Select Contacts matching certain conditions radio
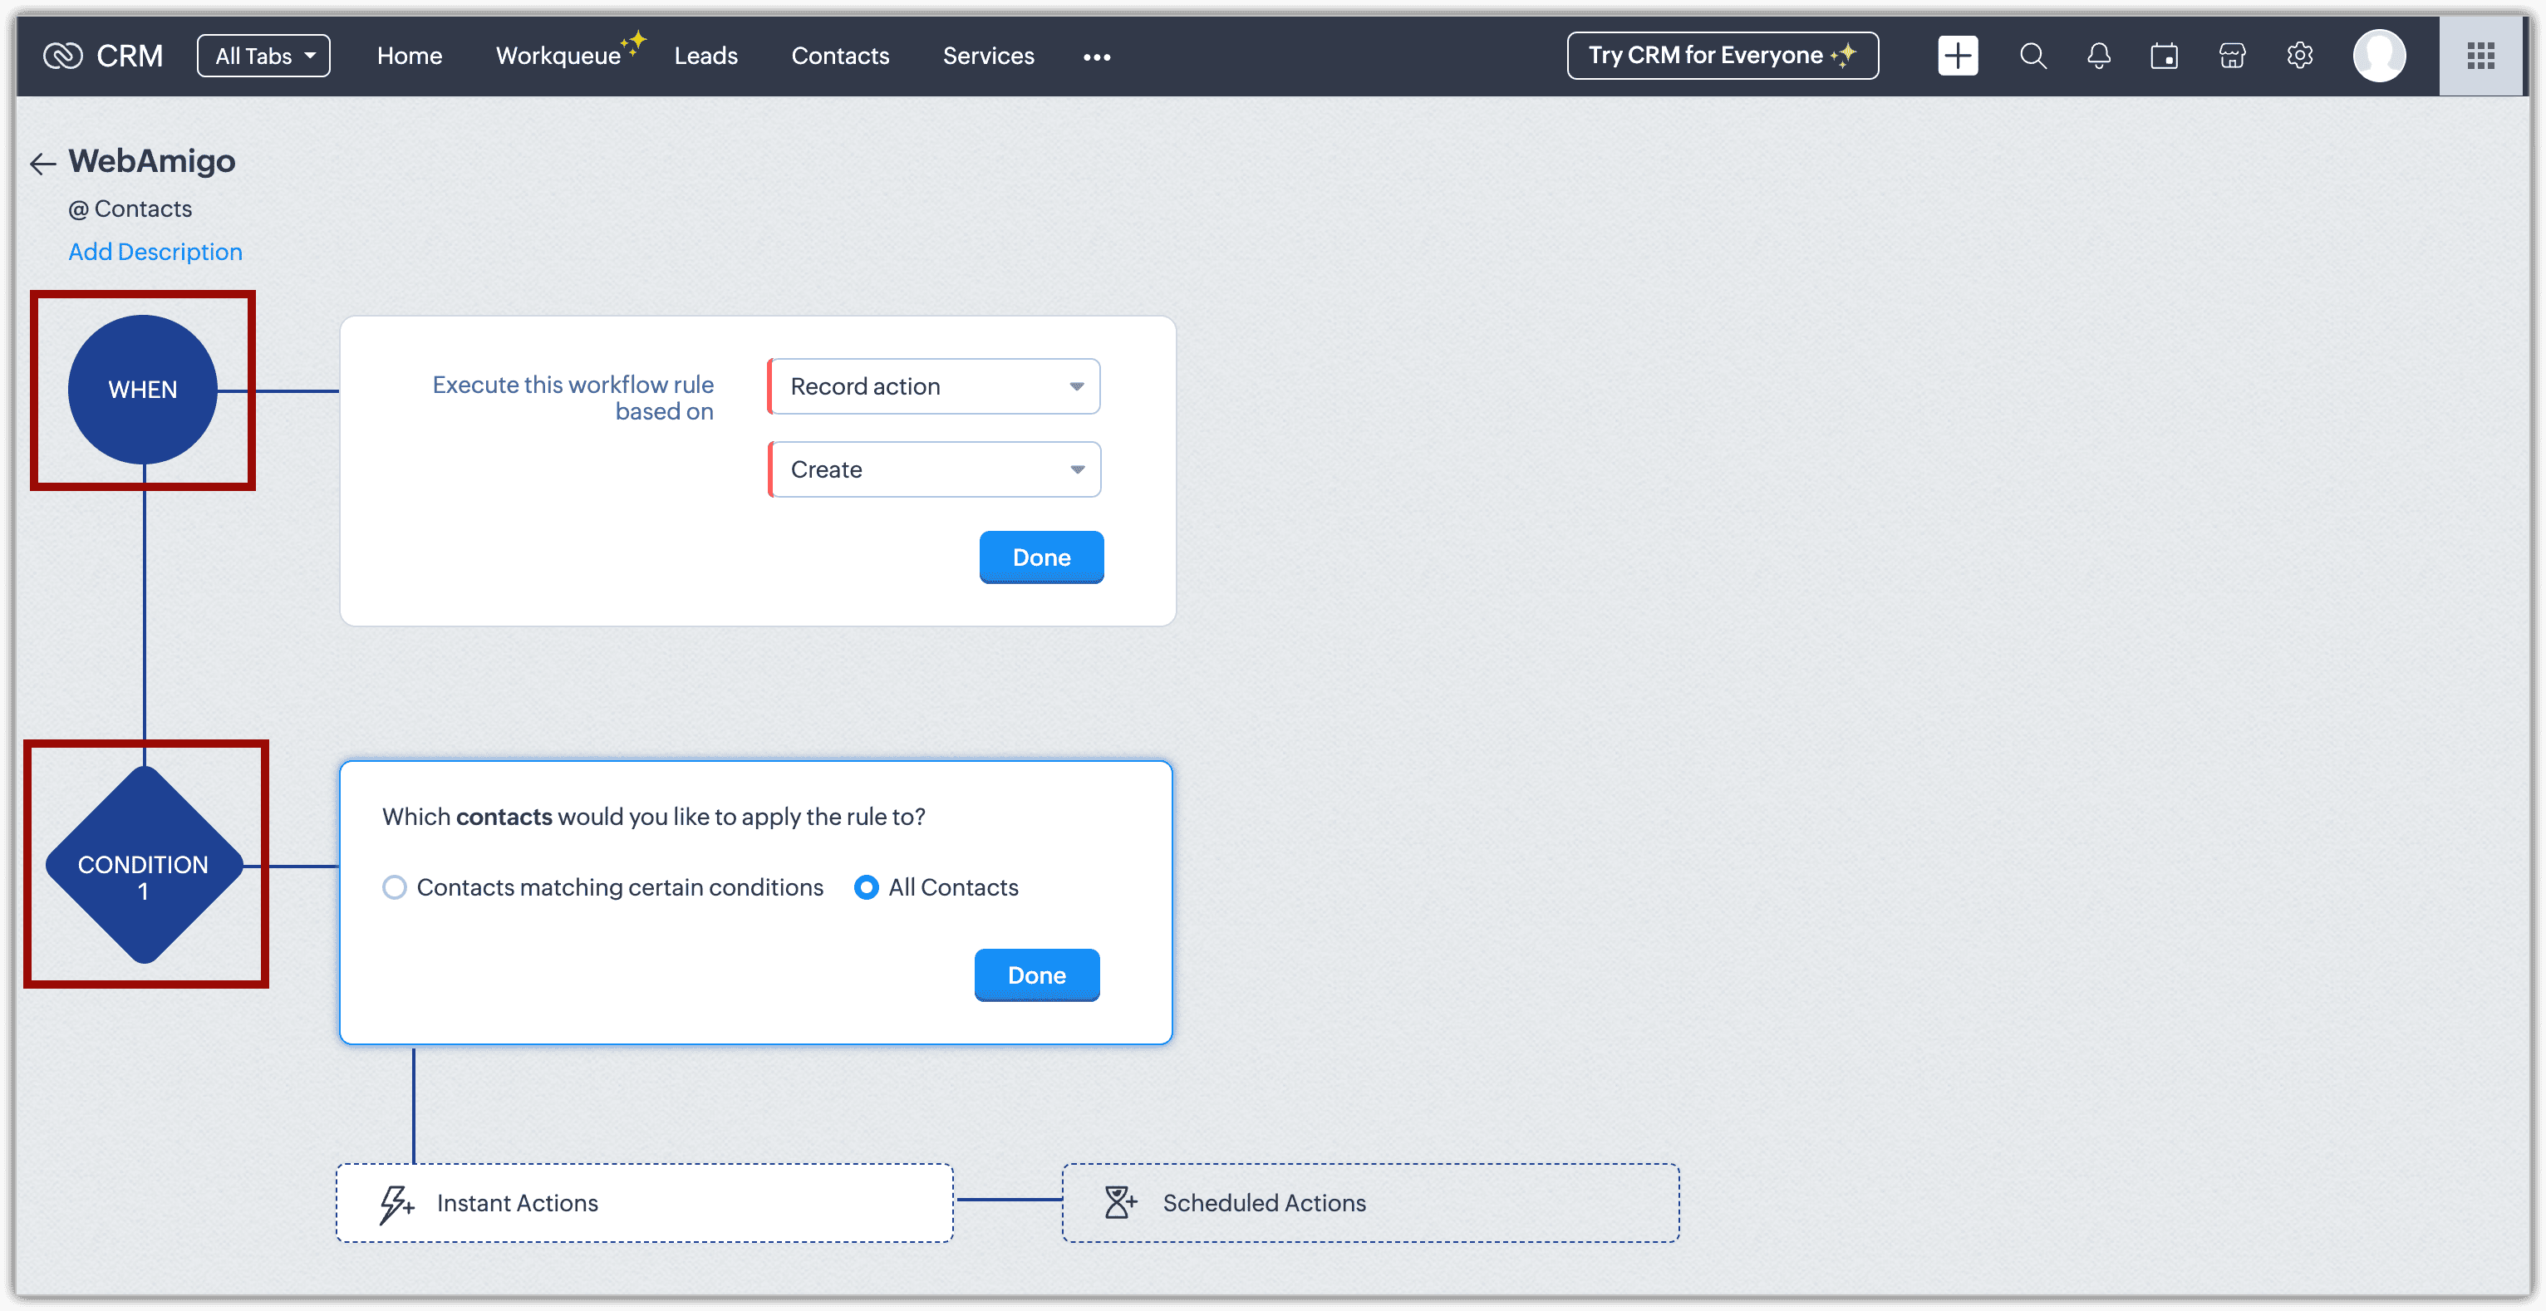 (395, 887)
